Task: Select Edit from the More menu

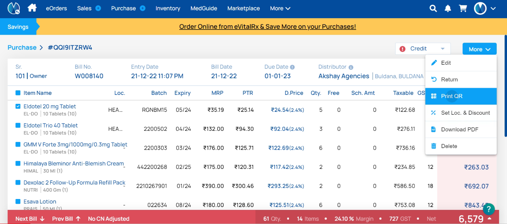Action: (461, 63)
